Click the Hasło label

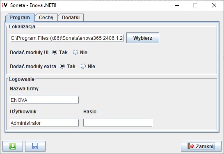(x=90, y=112)
